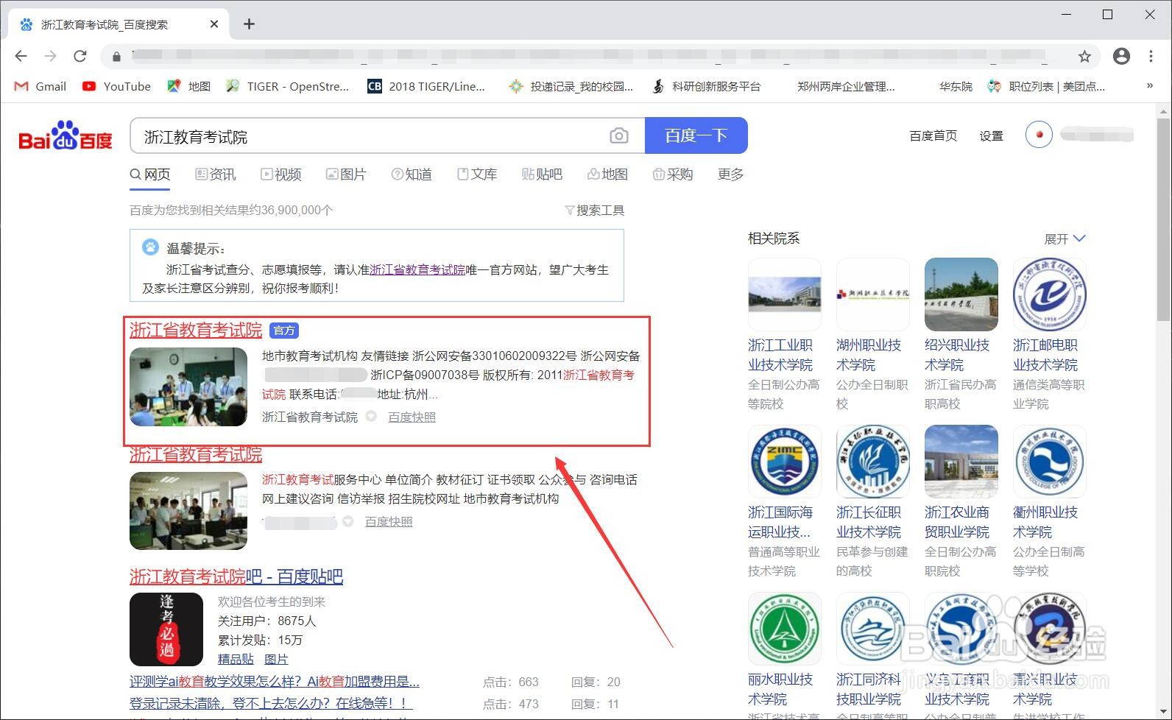Click camera image search icon
Viewport: 1172px width, 720px height.
coord(619,135)
